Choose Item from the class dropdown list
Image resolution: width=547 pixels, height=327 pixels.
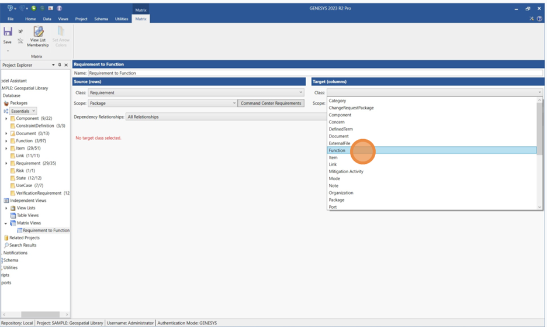432,157
